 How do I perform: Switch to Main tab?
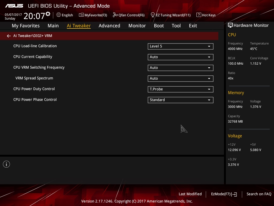[x=53, y=26]
